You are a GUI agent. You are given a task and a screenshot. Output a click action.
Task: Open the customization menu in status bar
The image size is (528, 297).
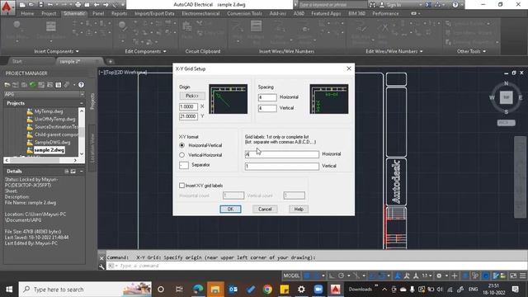(522, 276)
